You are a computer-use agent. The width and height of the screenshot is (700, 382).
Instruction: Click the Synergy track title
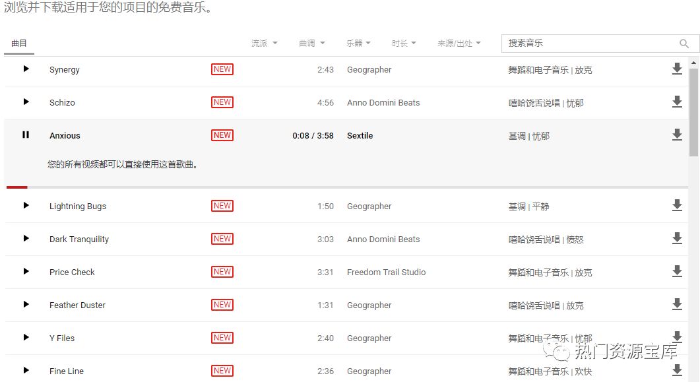(x=64, y=70)
